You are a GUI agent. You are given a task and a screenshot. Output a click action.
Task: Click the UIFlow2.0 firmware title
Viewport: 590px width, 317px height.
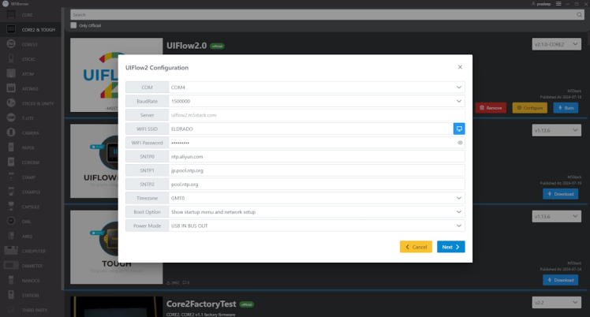point(186,46)
